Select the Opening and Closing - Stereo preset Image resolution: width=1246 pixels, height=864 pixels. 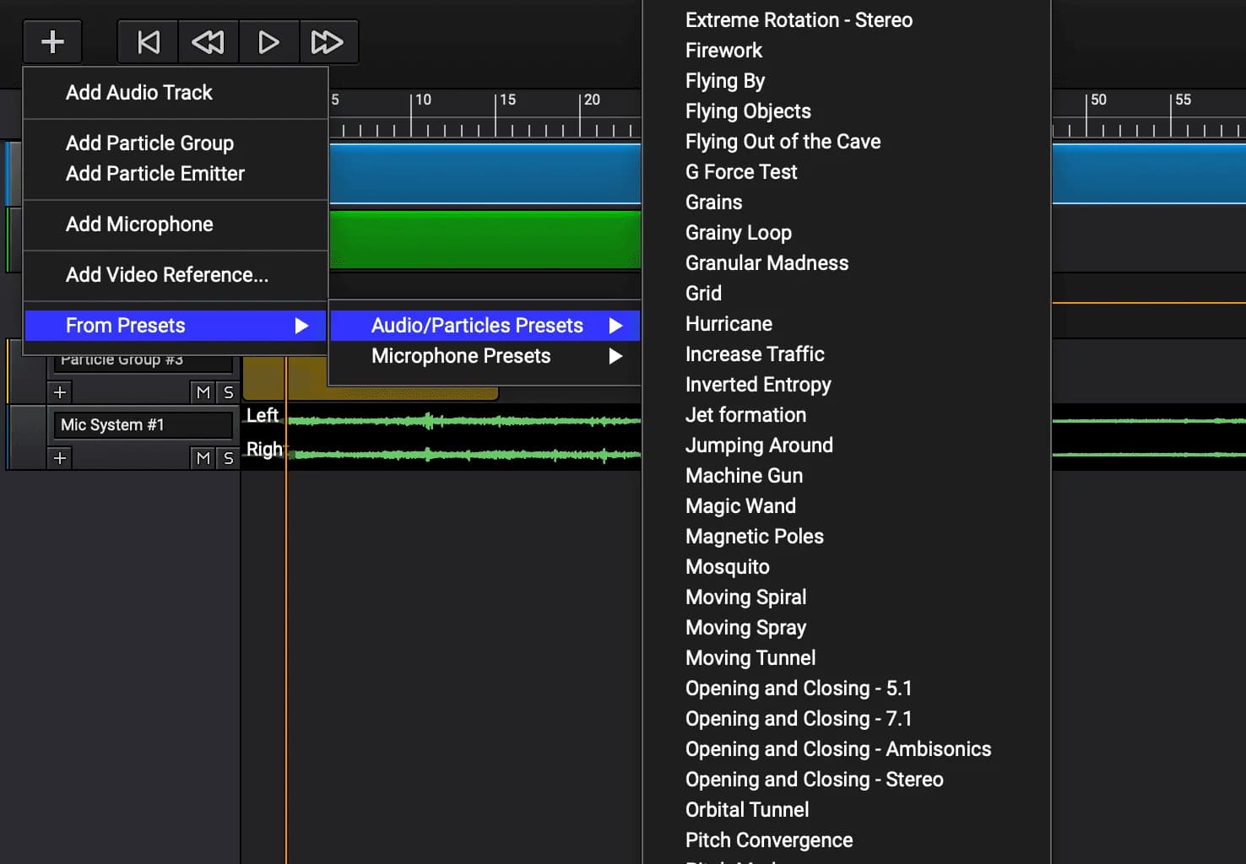[x=813, y=780]
